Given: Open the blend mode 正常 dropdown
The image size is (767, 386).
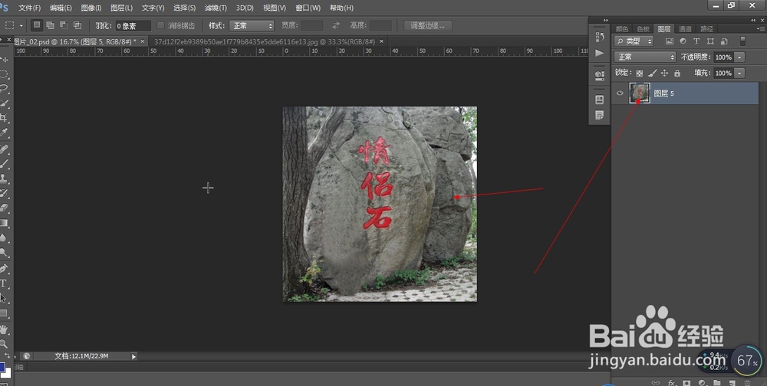Looking at the screenshot, I should tap(645, 57).
